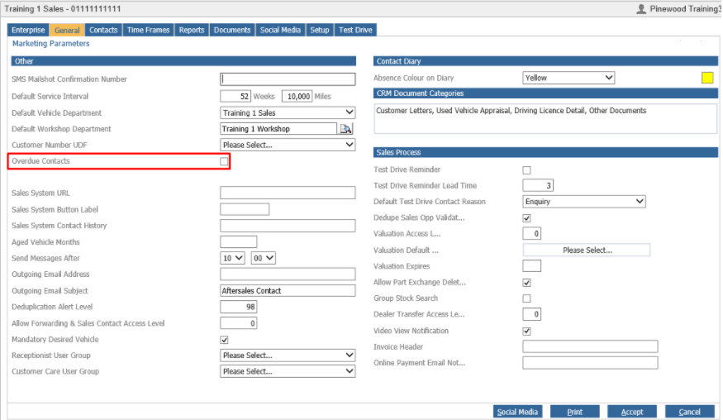Click the Pinewood Training user icon

coord(641,9)
